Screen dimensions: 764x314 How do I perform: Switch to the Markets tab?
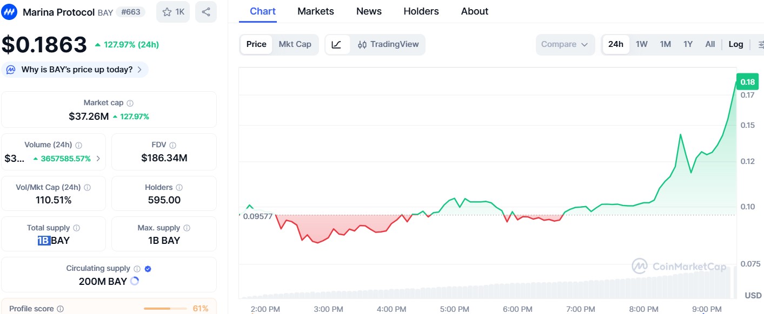click(315, 11)
